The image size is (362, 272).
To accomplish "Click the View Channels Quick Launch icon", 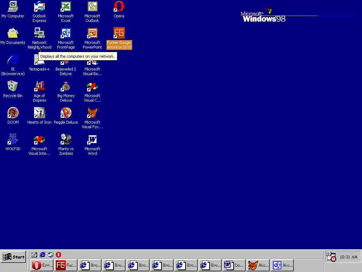I will [x=51, y=255].
